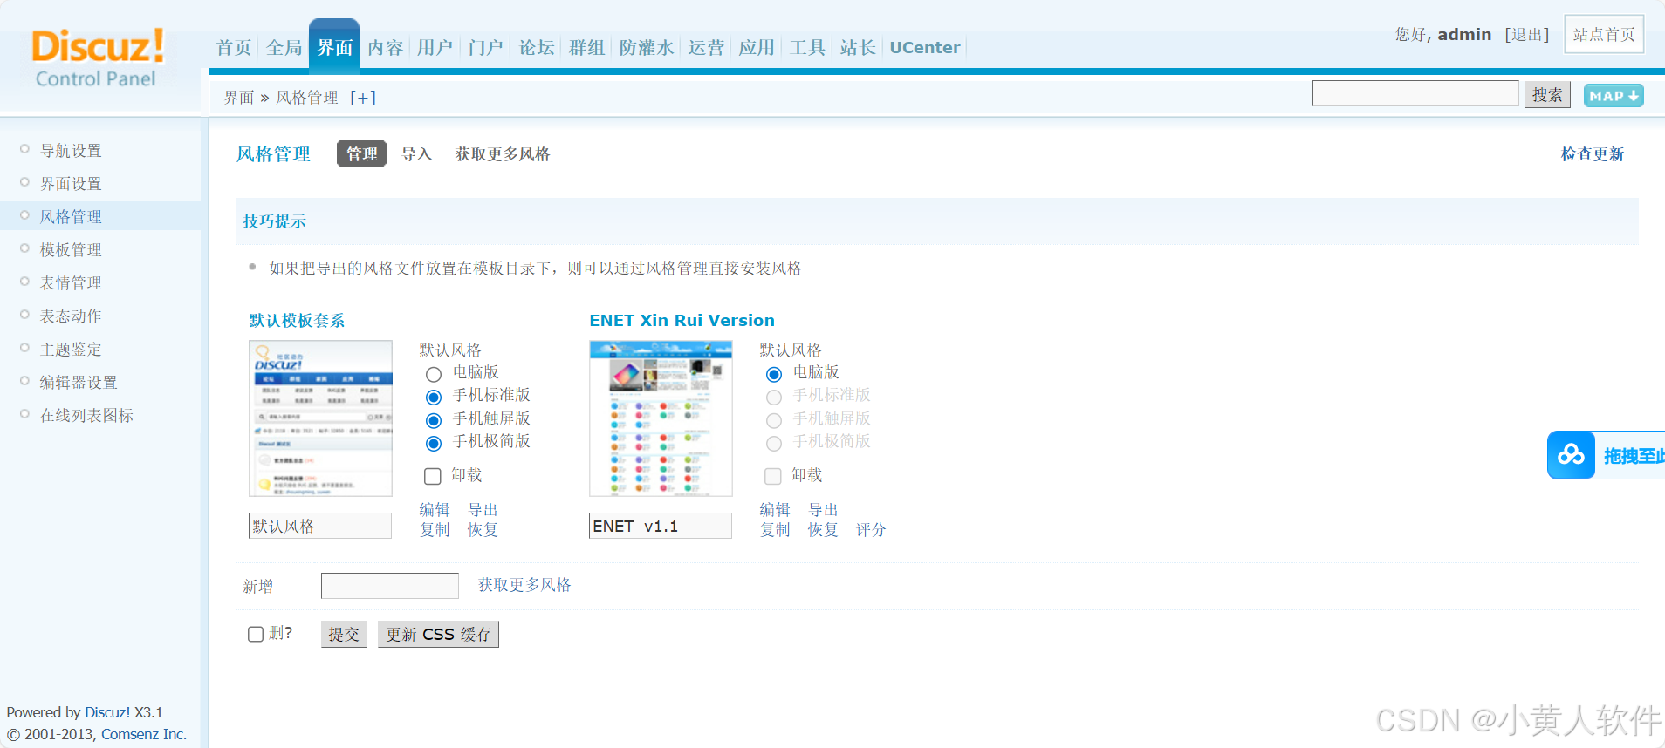Open 表情管理 in the sidebar
Viewport: 1665px width, 748px height.
71,283
